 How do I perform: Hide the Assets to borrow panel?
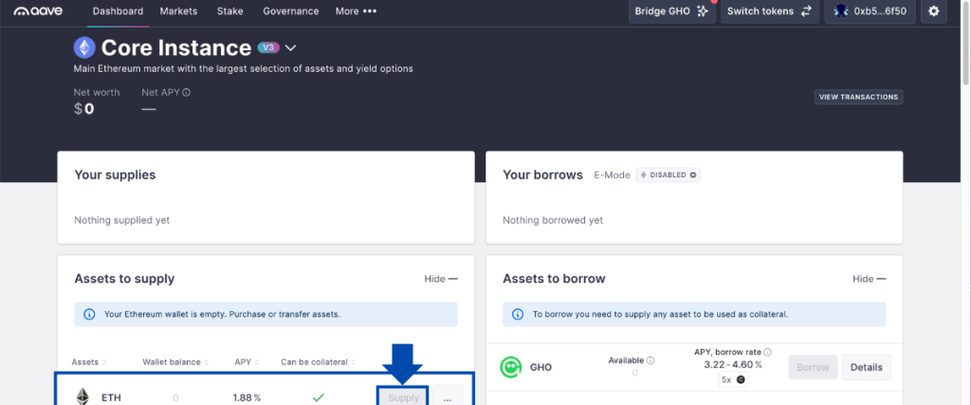click(x=869, y=279)
